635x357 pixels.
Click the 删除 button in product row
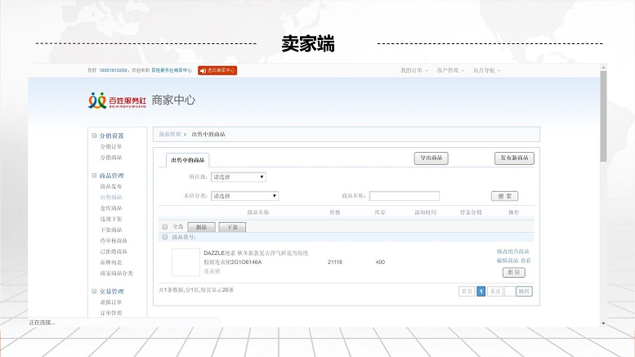click(514, 272)
